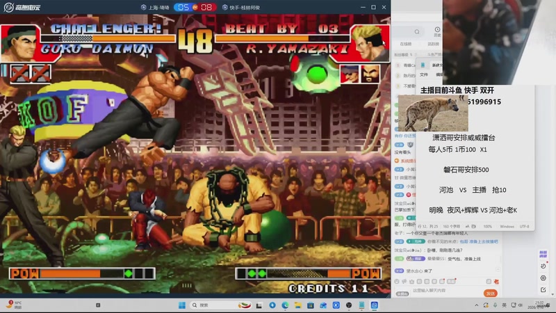Open Microsoft Store from the taskbar
This screenshot has height=313, width=556.
point(311,305)
